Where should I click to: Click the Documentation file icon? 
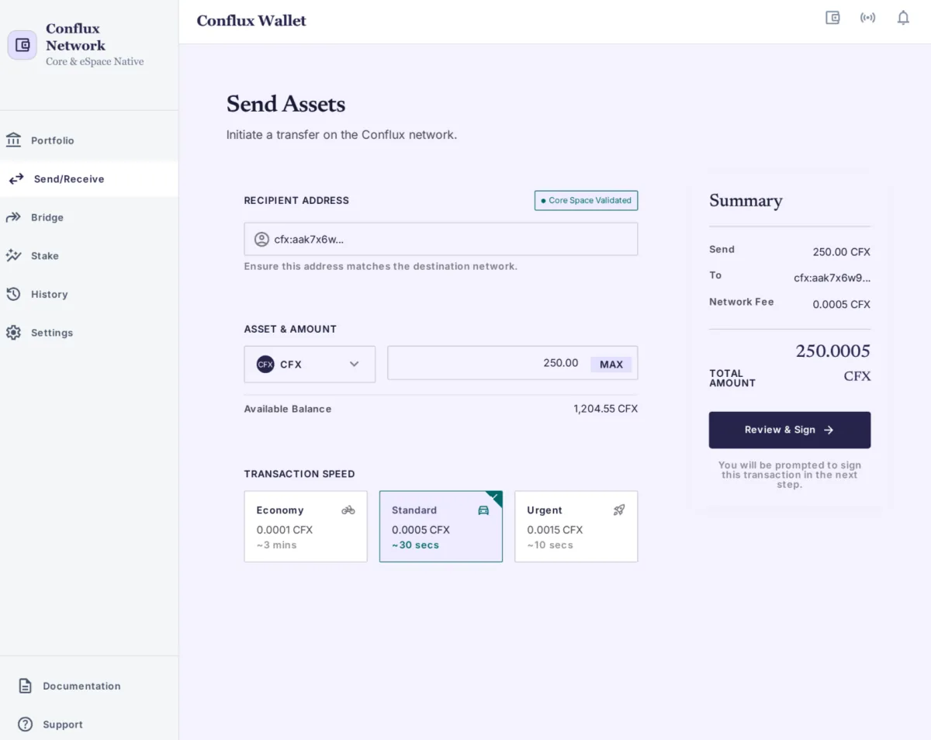(26, 686)
